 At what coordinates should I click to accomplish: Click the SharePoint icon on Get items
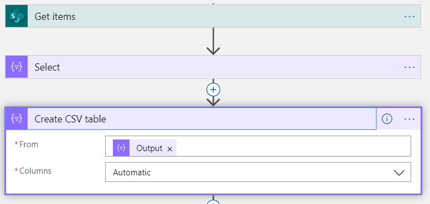pos(17,16)
